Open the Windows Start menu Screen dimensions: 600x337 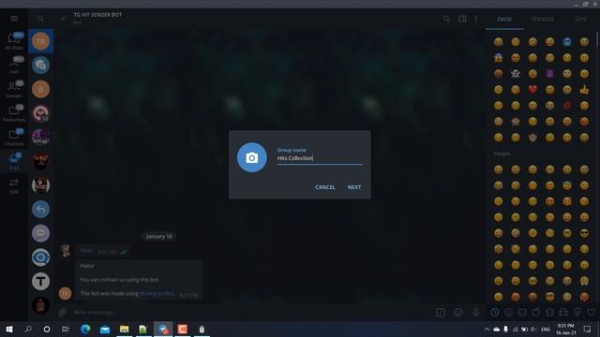[9, 329]
